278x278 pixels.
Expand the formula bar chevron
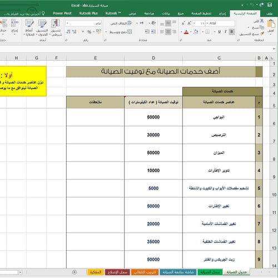coord(274,49)
